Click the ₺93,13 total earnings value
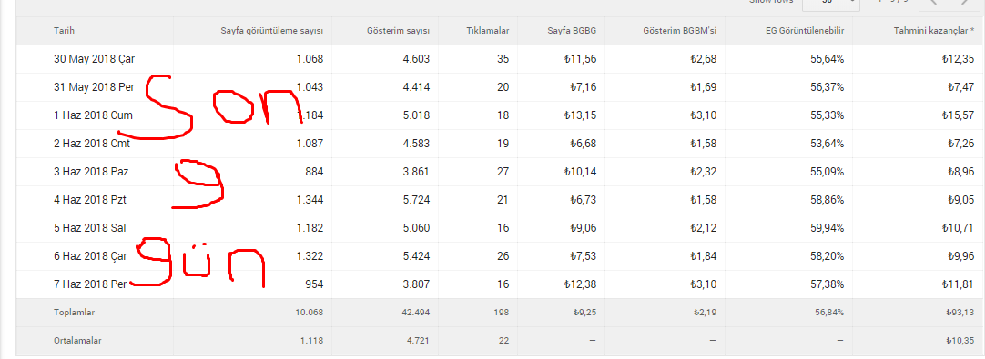Image resolution: width=985 pixels, height=359 pixels. (960, 312)
